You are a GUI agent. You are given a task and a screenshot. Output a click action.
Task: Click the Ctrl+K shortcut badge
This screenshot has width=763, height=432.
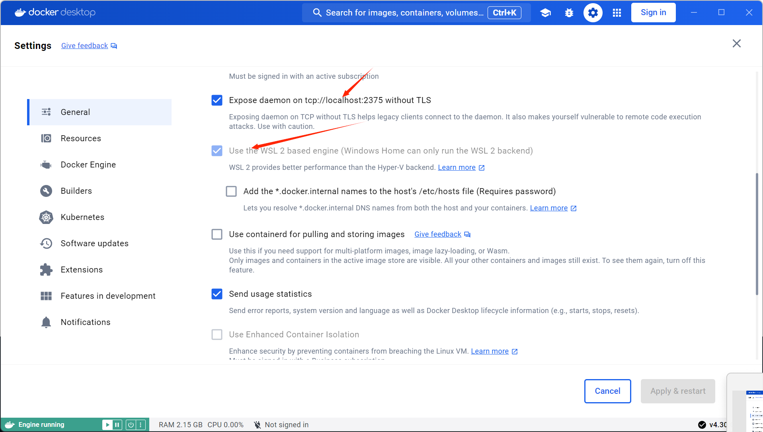point(504,13)
